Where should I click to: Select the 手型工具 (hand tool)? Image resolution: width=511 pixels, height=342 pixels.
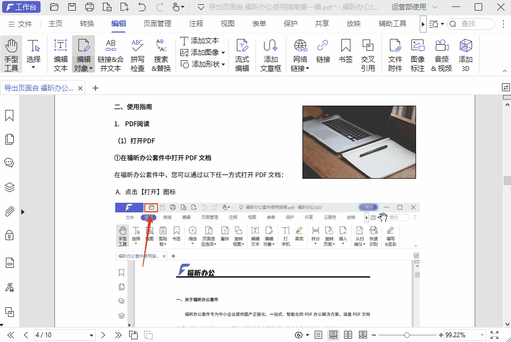point(11,53)
